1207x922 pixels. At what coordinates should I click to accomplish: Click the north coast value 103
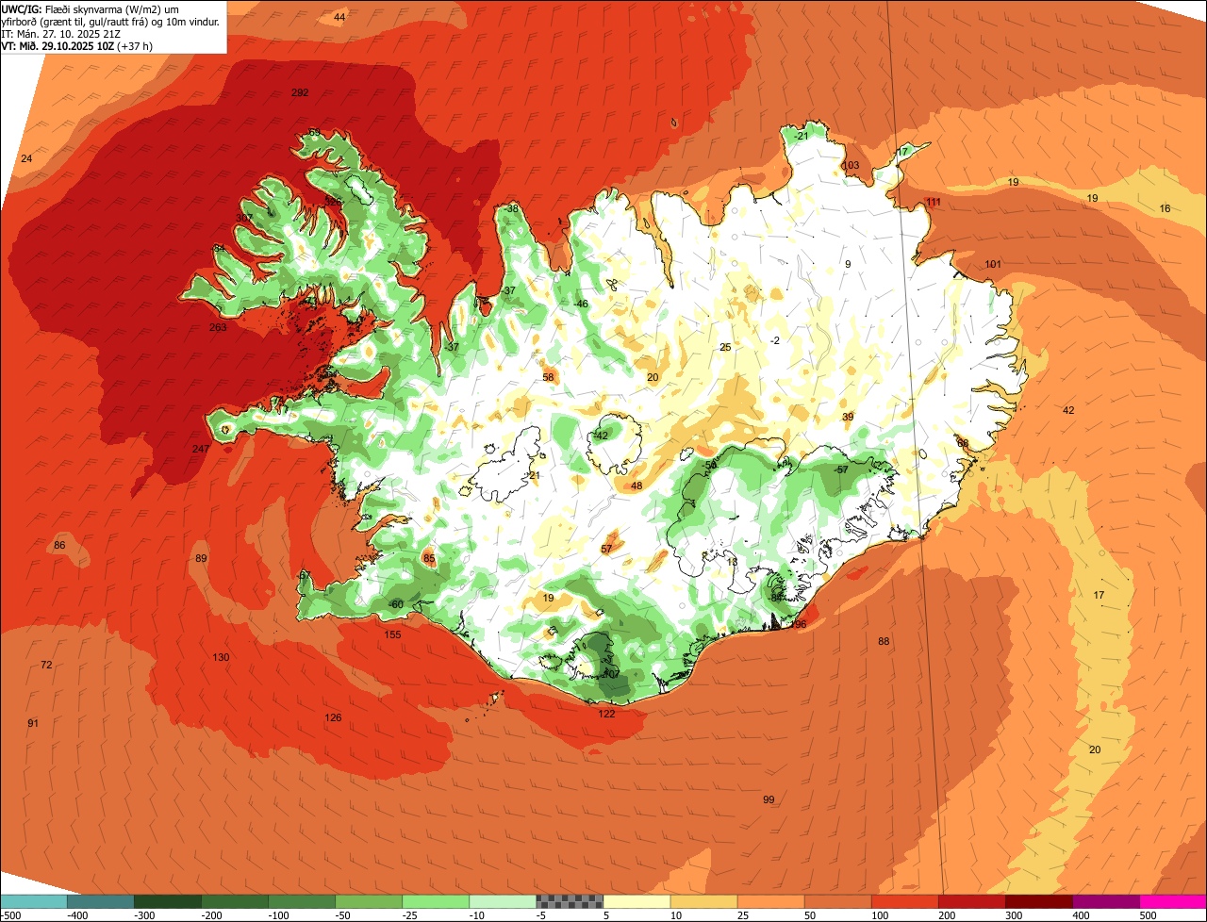(x=851, y=165)
